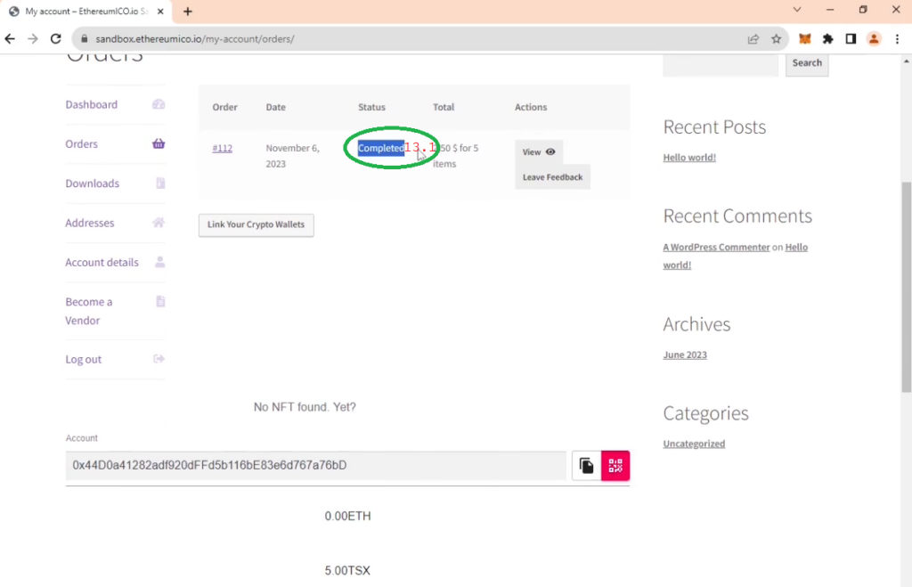Click the Leave Feedback button
The height and width of the screenshot is (587, 912).
pos(552,177)
